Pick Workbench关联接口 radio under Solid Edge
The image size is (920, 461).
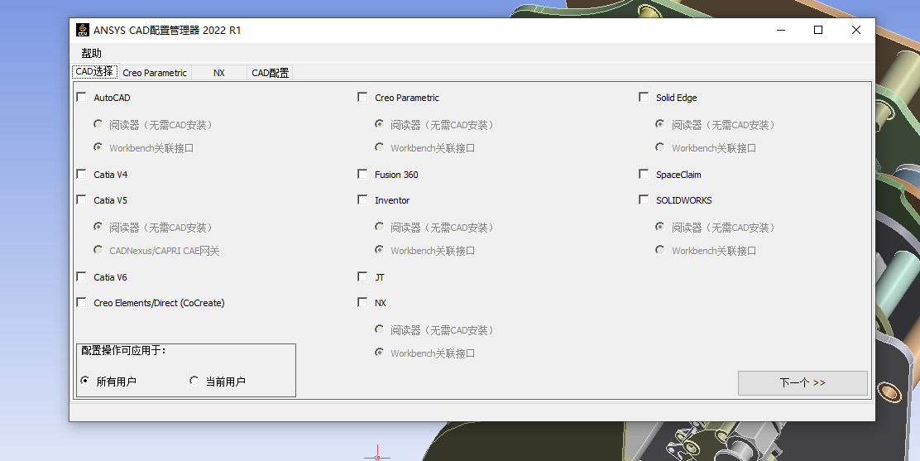[660, 147]
